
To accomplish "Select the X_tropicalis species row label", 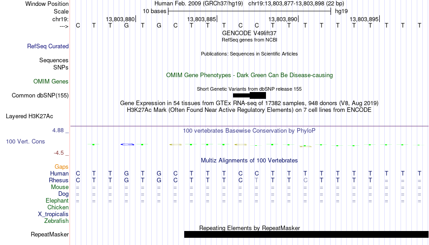I will tap(53, 214).
